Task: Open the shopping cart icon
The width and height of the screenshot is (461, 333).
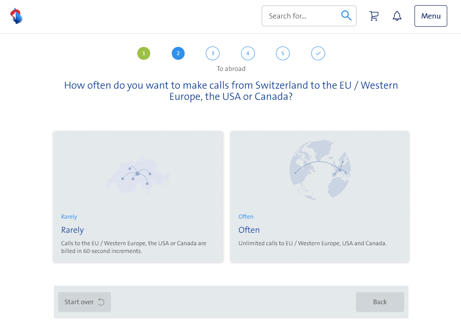Action: click(x=374, y=16)
